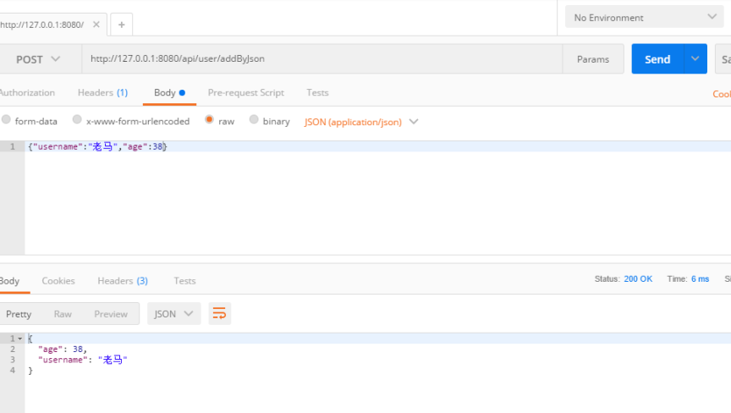731x413 pixels.
Task: Open the POST method dropdown
Action: point(38,59)
